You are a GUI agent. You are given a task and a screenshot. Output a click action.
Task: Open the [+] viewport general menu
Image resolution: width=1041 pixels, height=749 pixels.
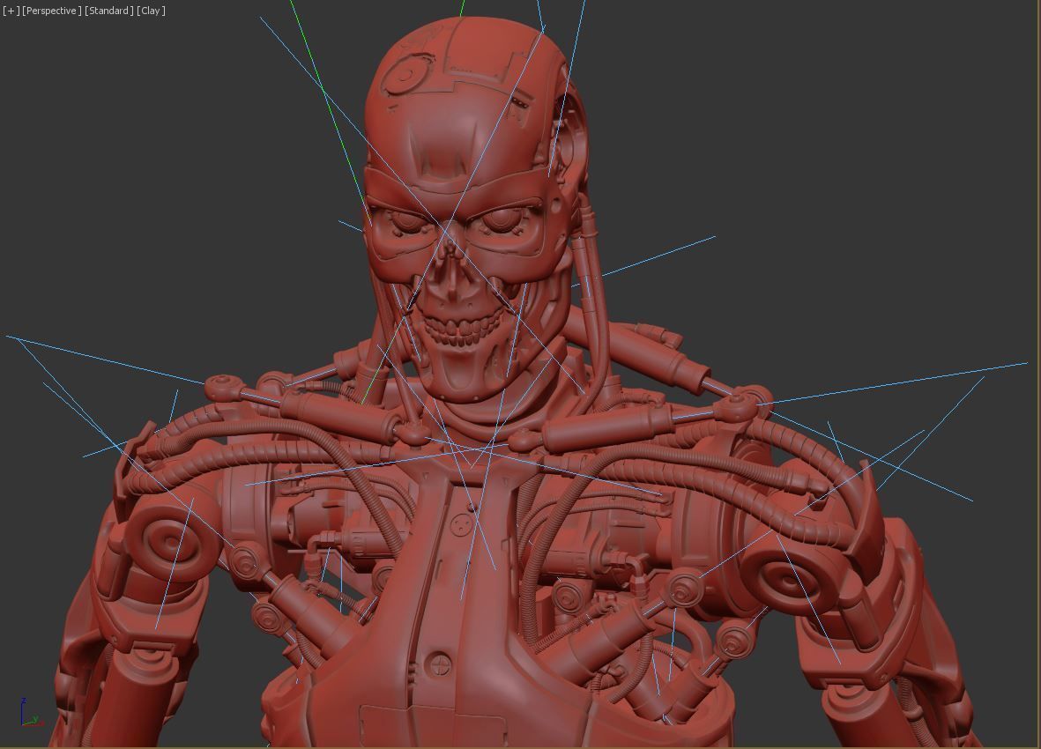11,11
